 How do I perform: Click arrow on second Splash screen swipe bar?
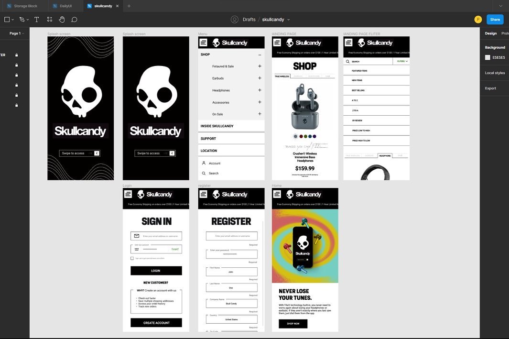pyautogui.click(x=172, y=153)
